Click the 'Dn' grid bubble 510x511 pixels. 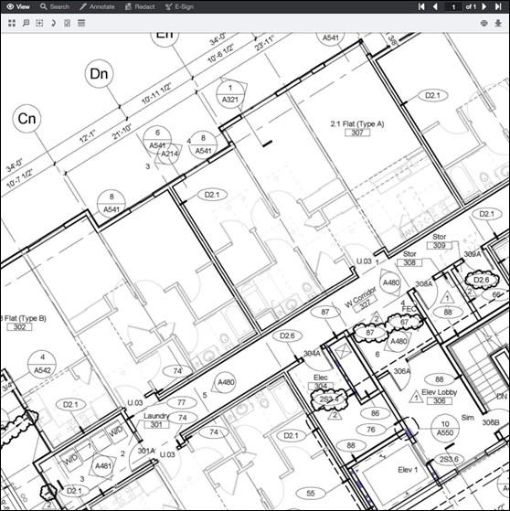(x=99, y=74)
